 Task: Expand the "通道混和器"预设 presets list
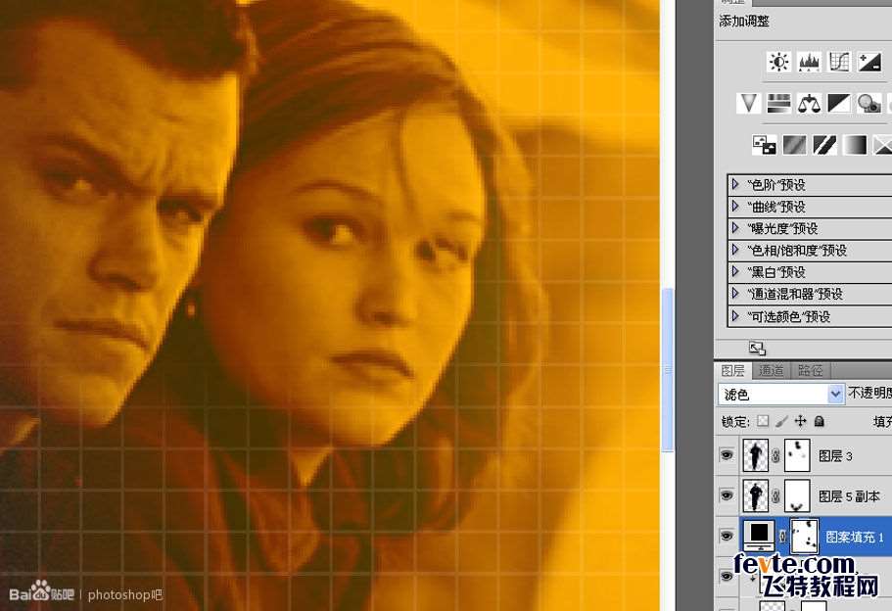coord(735,294)
